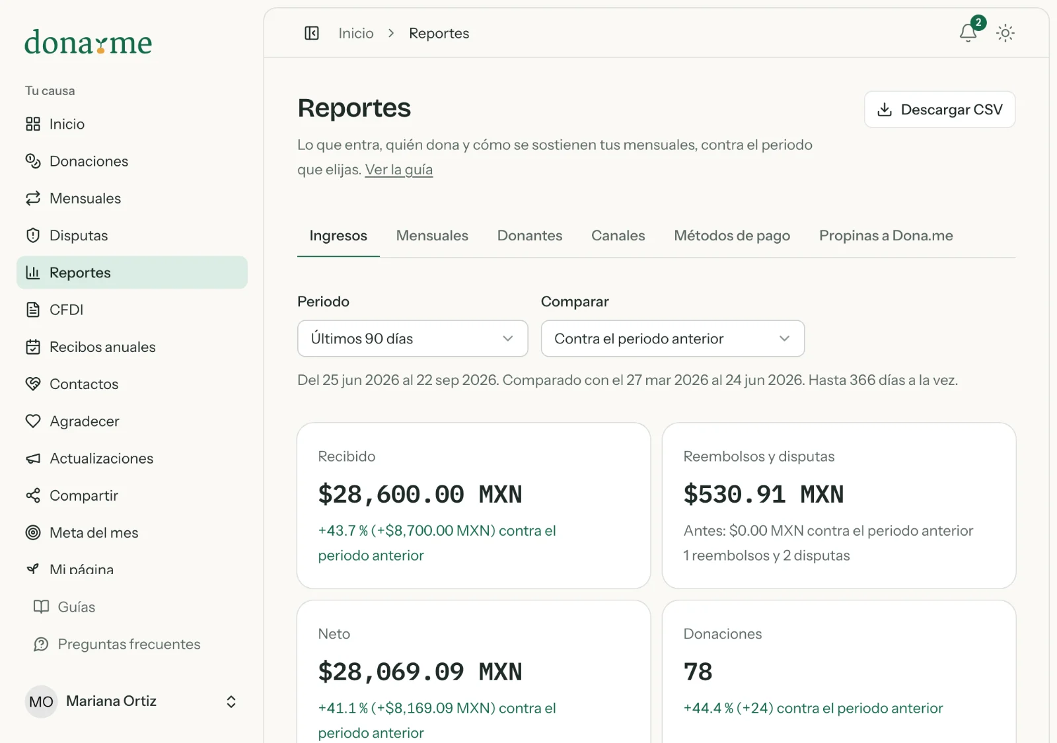
Task: Open the Comparar dropdown
Action: tap(673, 339)
